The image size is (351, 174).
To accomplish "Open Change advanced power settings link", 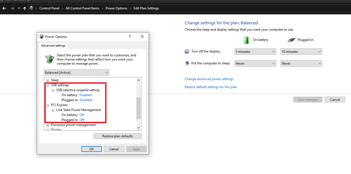I will point(209,79).
